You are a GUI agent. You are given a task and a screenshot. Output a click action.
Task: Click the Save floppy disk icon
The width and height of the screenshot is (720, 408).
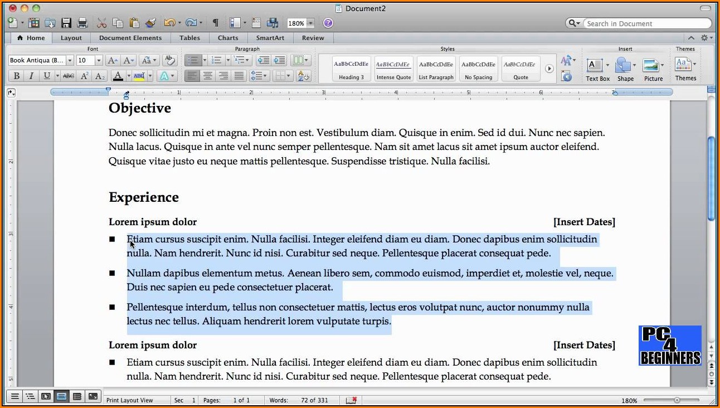point(66,23)
